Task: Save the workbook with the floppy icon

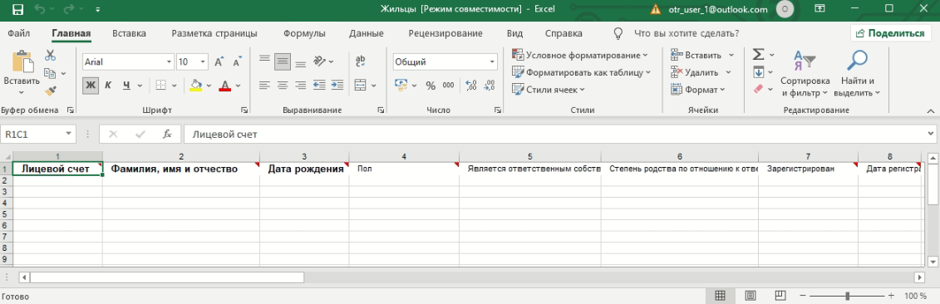Action: tap(18, 10)
